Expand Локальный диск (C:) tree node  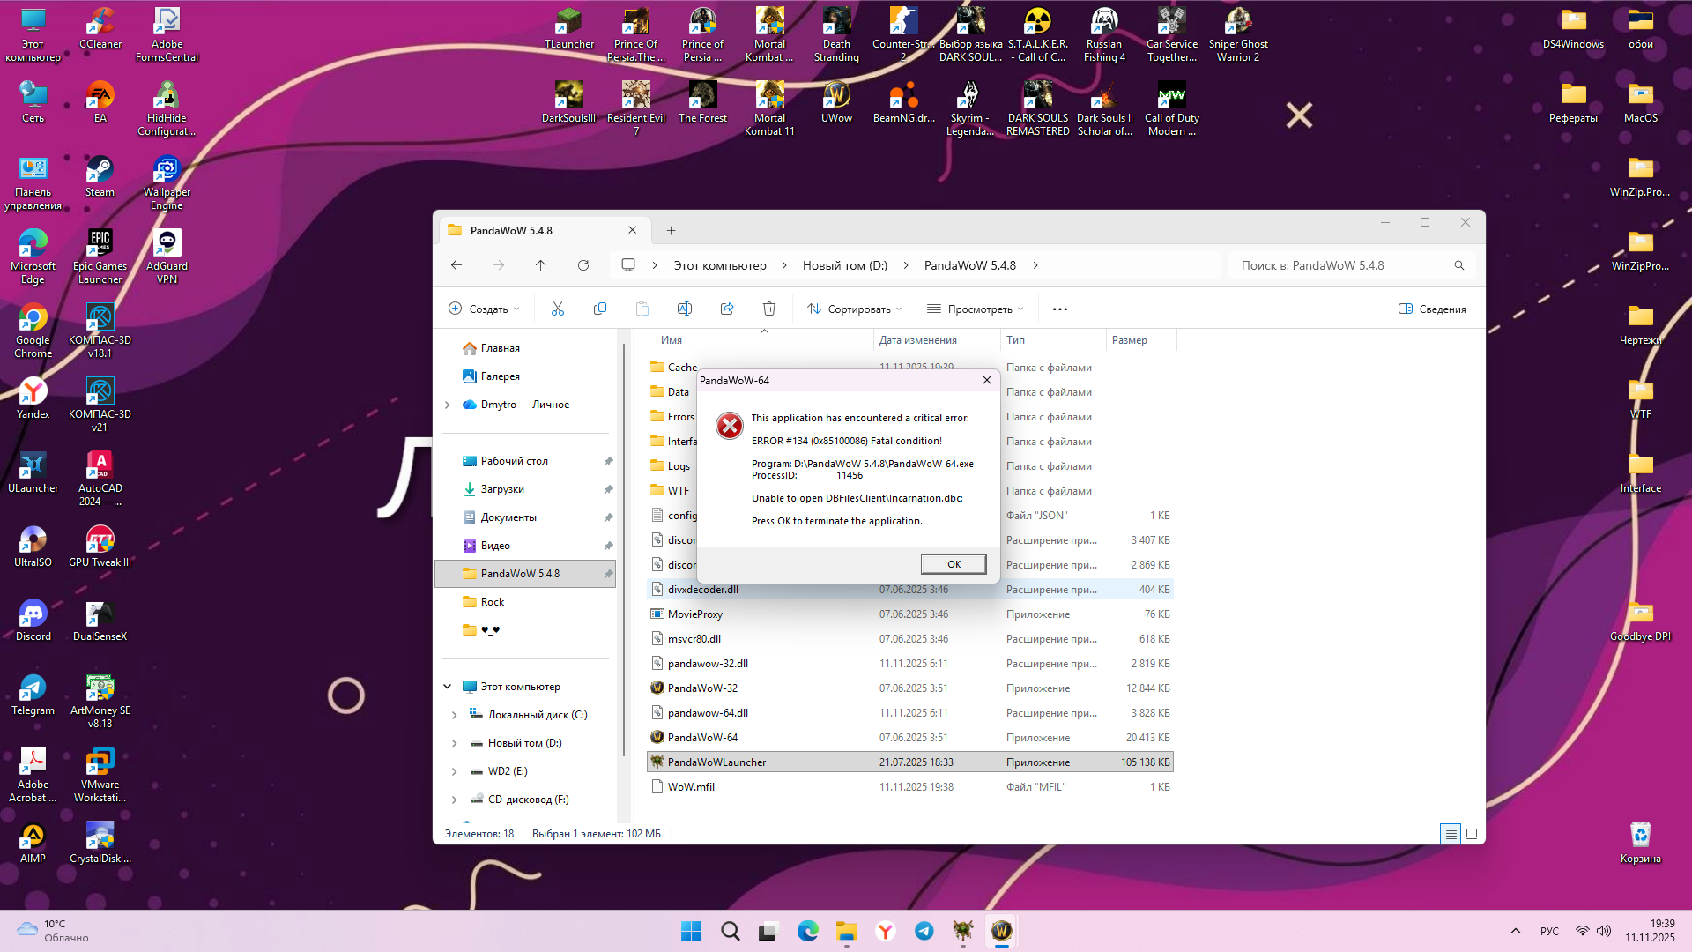[x=454, y=715]
